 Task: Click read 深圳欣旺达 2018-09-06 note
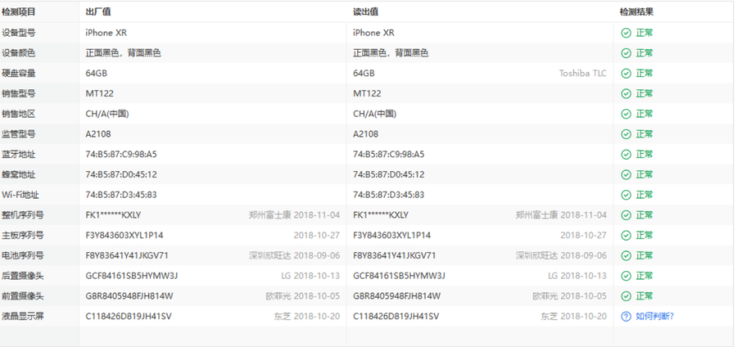(561, 255)
